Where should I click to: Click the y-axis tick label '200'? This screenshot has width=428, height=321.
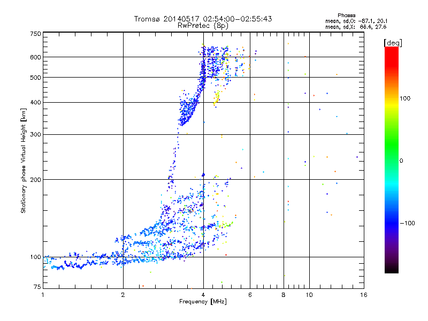35,180
